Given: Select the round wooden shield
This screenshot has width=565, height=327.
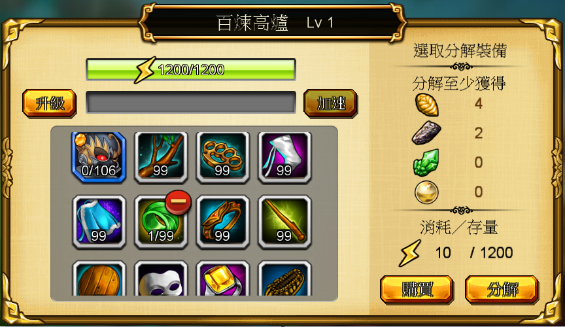Looking at the screenshot, I should point(99,279).
